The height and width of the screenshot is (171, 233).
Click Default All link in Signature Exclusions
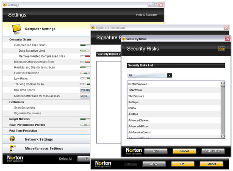coord(131,164)
